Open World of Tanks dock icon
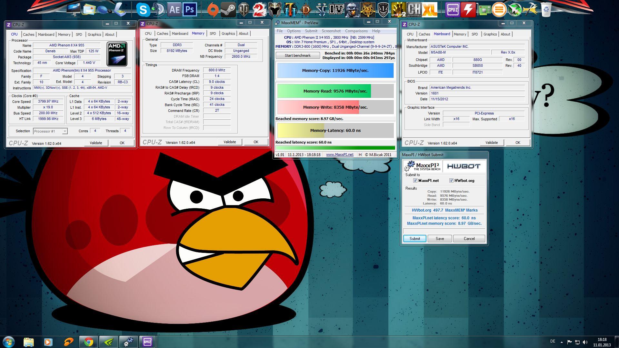The image size is (619, 348). click(244, 10)
